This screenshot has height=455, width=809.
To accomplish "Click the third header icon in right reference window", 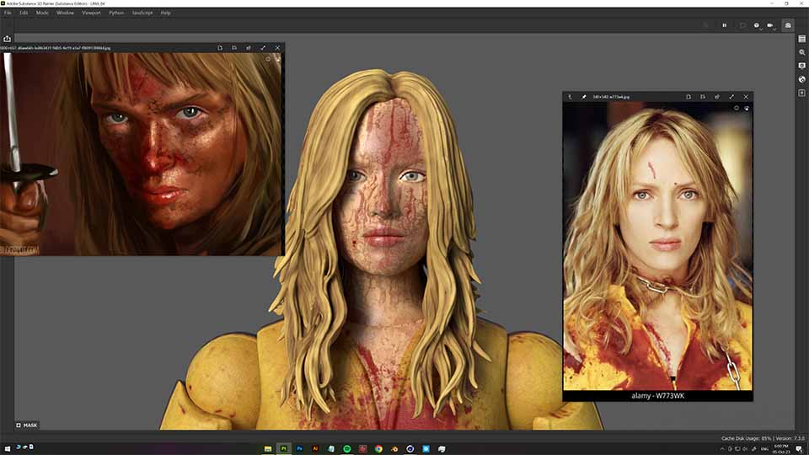I will 717,97.
